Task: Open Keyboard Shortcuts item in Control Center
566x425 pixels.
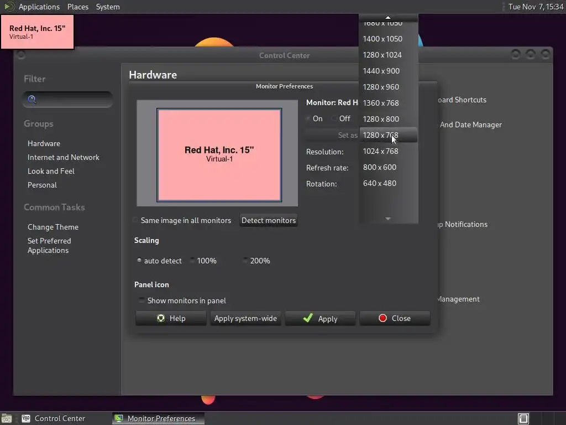Action: [462, 100]
